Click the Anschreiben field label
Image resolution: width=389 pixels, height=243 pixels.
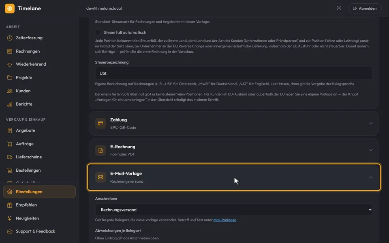click(x=106, y=198)
